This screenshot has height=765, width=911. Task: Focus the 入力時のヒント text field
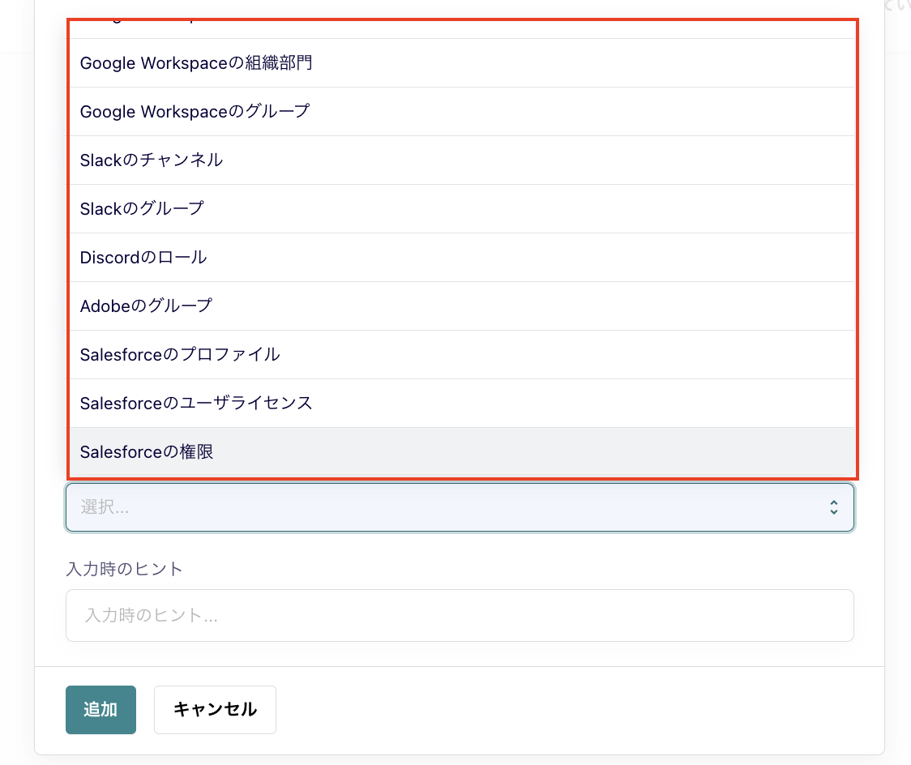pos(460,616)
